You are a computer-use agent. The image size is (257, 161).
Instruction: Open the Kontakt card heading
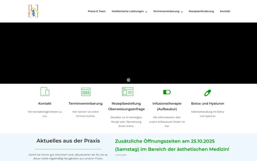tap(45, 103)
